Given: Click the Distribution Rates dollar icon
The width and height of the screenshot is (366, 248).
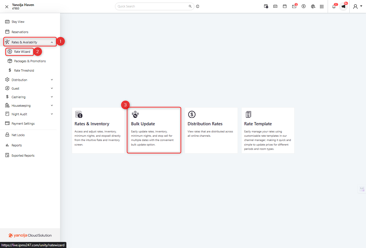Looking at the screenshot, I should tap(192, 114).
